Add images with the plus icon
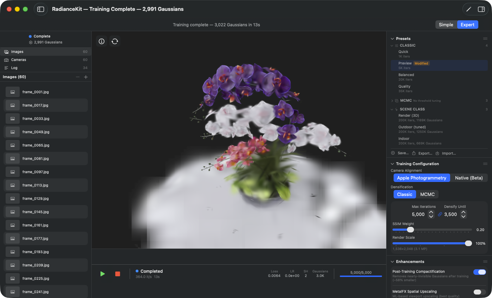Screen dimensions: 492x298 86,77
